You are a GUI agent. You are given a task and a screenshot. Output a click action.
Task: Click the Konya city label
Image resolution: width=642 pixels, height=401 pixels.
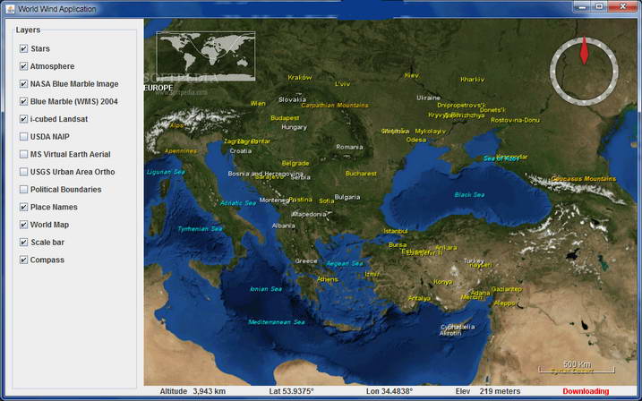pyautogui.click(x=442, y=282)
